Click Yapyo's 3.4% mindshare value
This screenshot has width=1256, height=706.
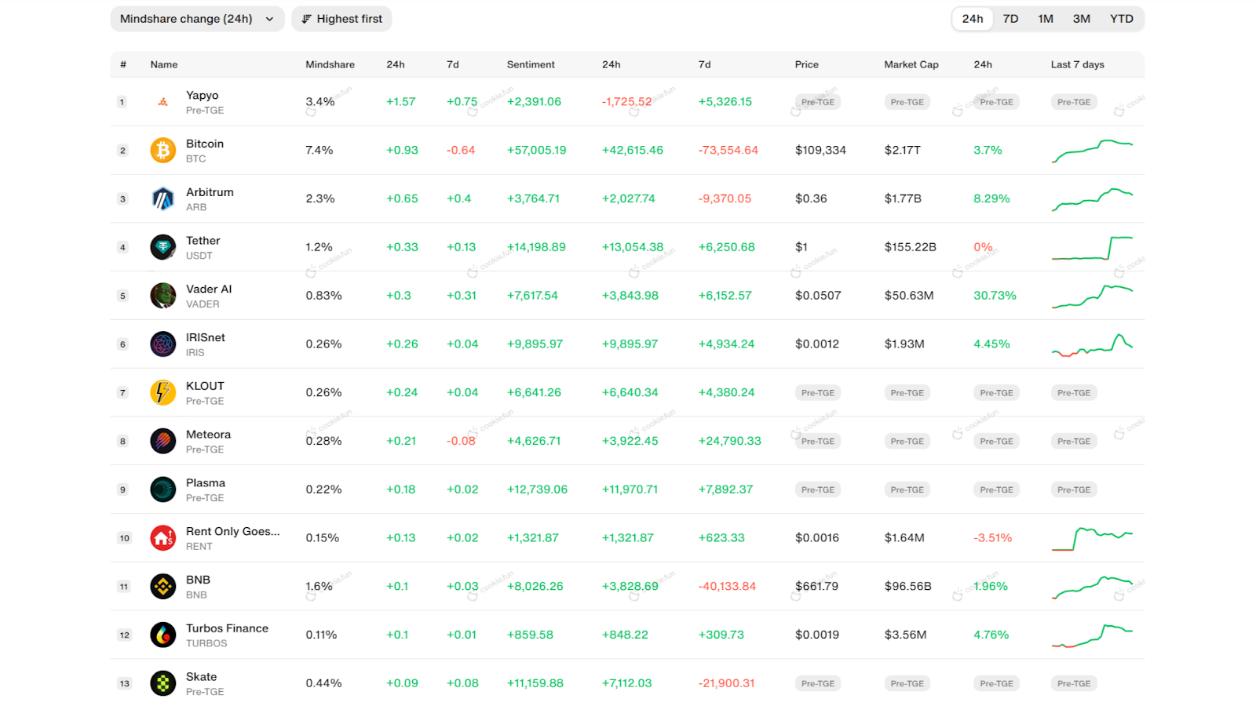pyautogui.click(x=319, y=102)
